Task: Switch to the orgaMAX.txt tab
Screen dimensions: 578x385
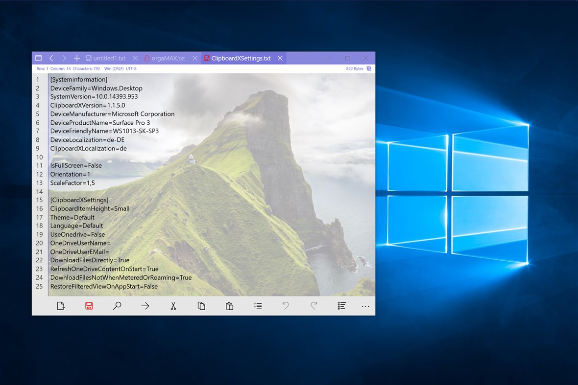Action: click(x=169, y=58)
